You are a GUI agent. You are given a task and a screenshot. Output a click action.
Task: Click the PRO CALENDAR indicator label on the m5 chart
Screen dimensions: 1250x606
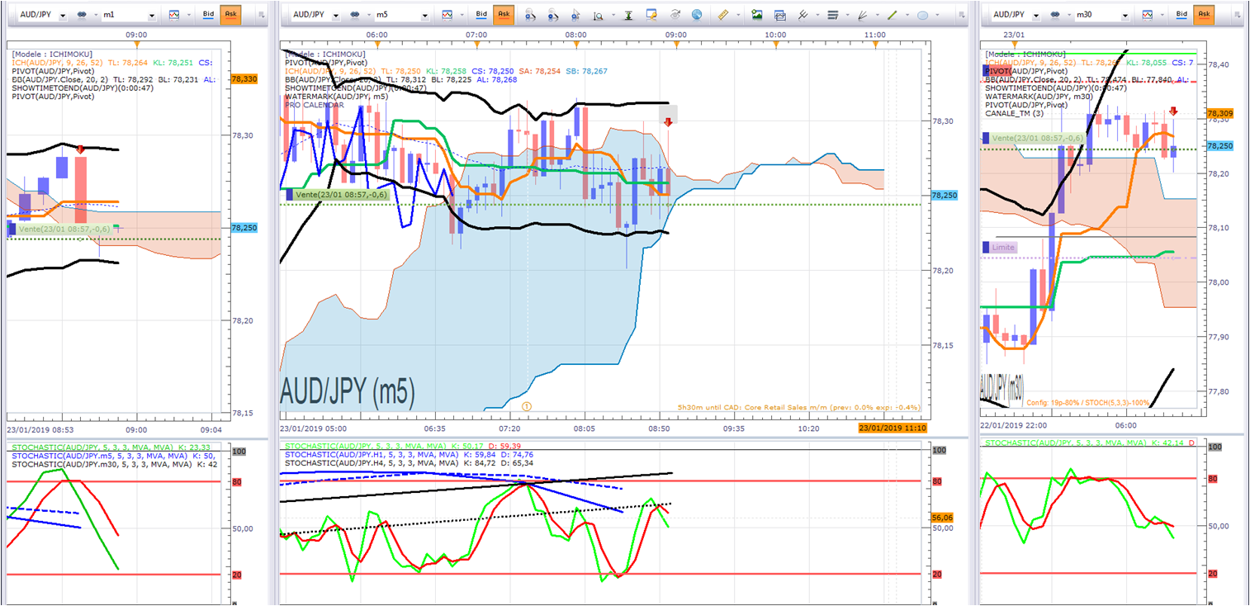click(x=315, y=106)
